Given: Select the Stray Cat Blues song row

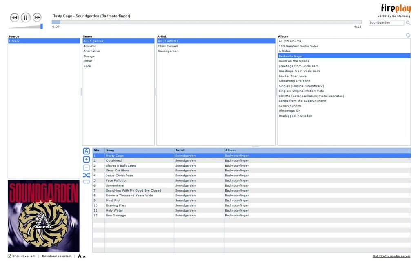Looking at the screenshot, I should point(251,171).
